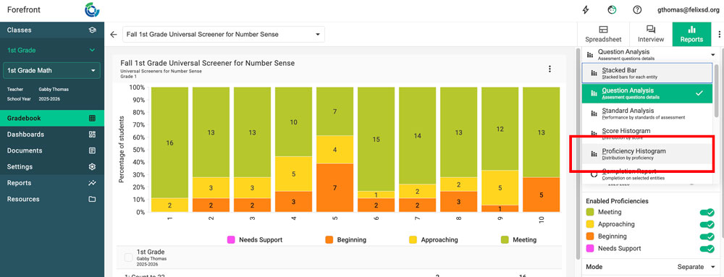Viewport: 724px width, 277px height.
Task: Open chart card three-dot options menu
Action: click(x=550, y=69)
